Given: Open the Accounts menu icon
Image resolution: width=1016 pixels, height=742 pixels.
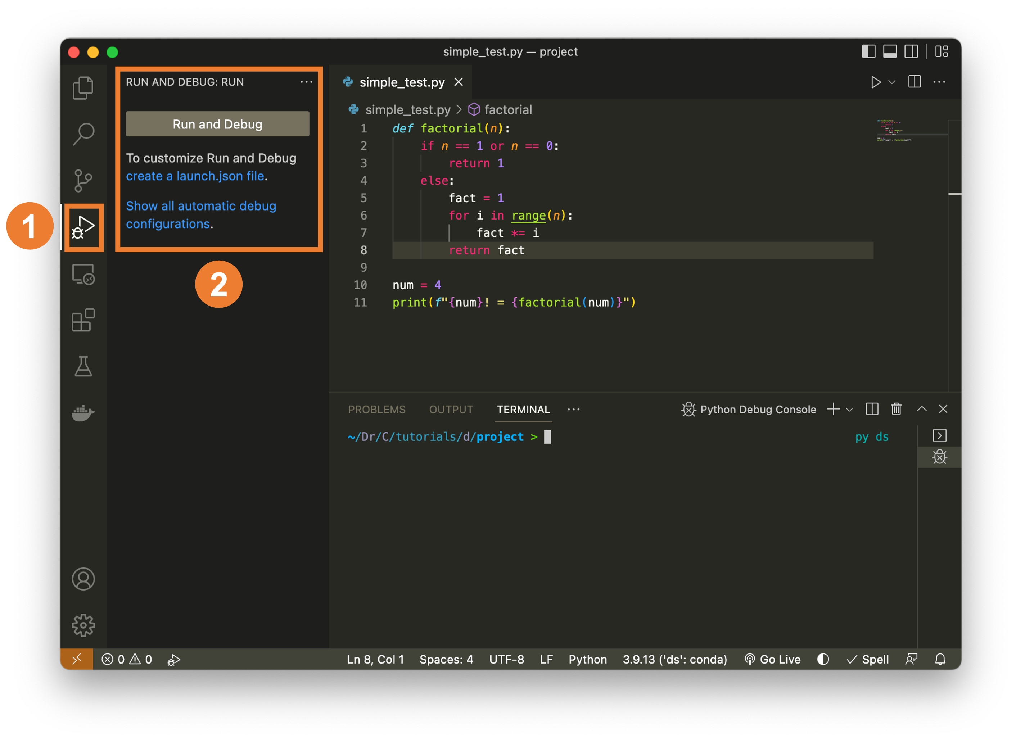Looking at the screenshot, I should [83, 579].
